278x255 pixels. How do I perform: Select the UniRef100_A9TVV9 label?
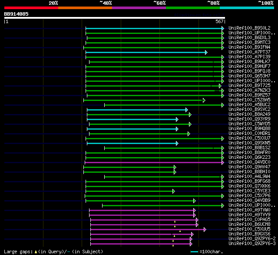(249, 215)
